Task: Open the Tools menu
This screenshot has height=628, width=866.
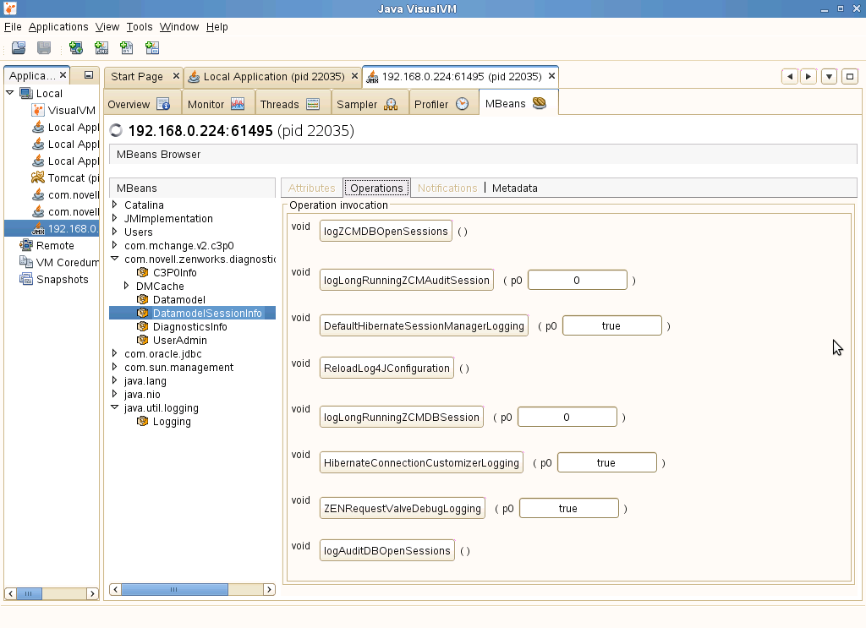Action: coord(140,27)
